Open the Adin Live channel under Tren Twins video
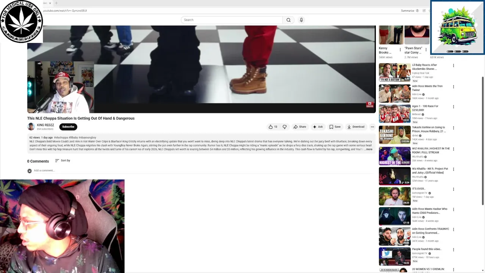This screenshot has height=273, width=485. (x=418, y=94)
